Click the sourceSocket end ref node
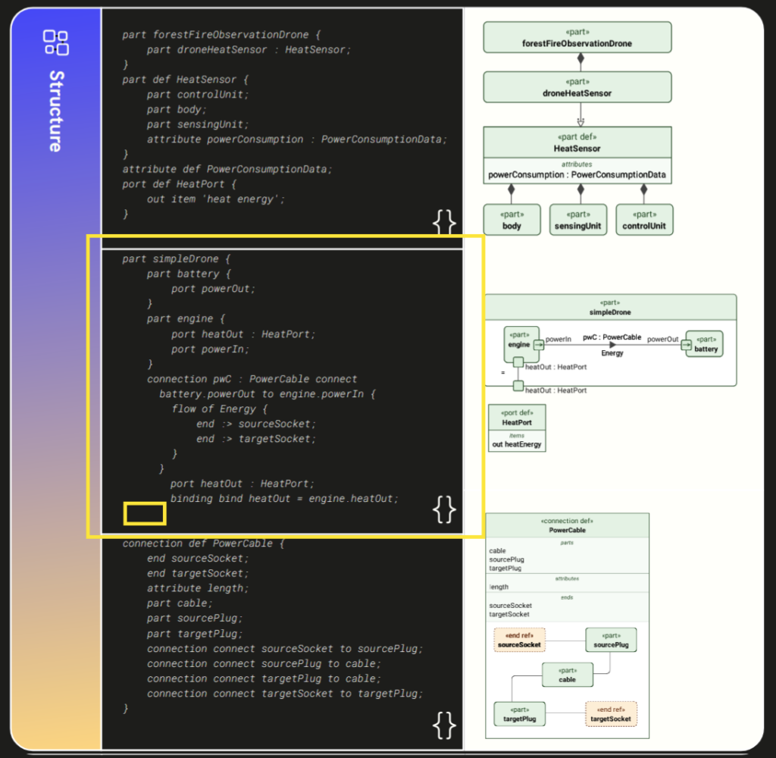This screenshot has height=758, width=776. click(x=519, y=640)
